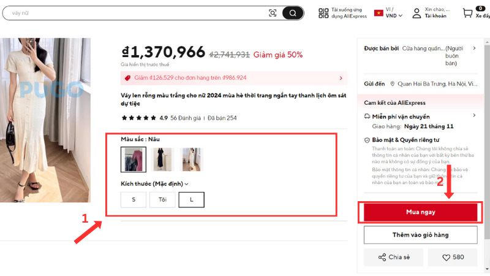Click the Mua ngay button
The image size is (490, 276).
click(x=420, y=212)
